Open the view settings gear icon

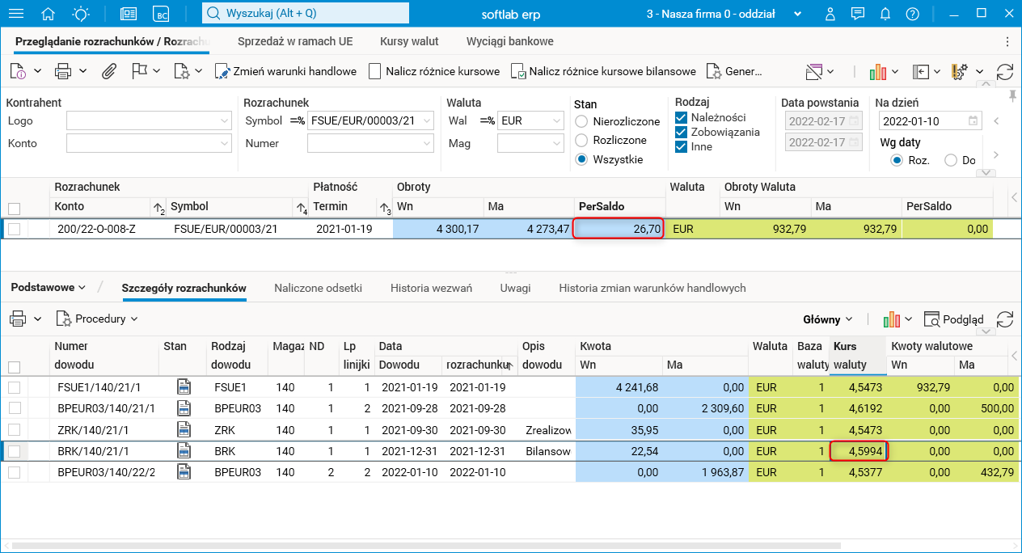click(961, 71)
